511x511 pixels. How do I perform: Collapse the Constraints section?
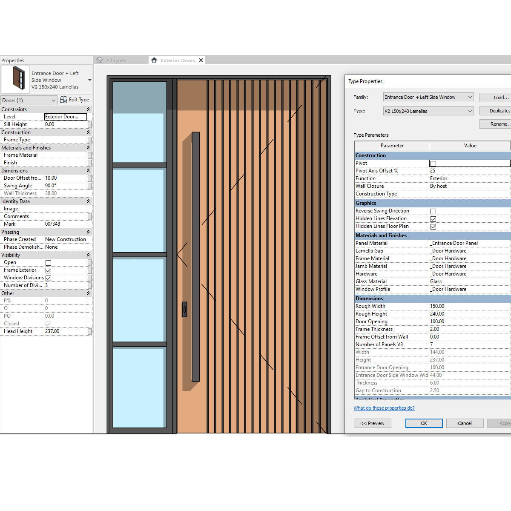pos(88,109)
